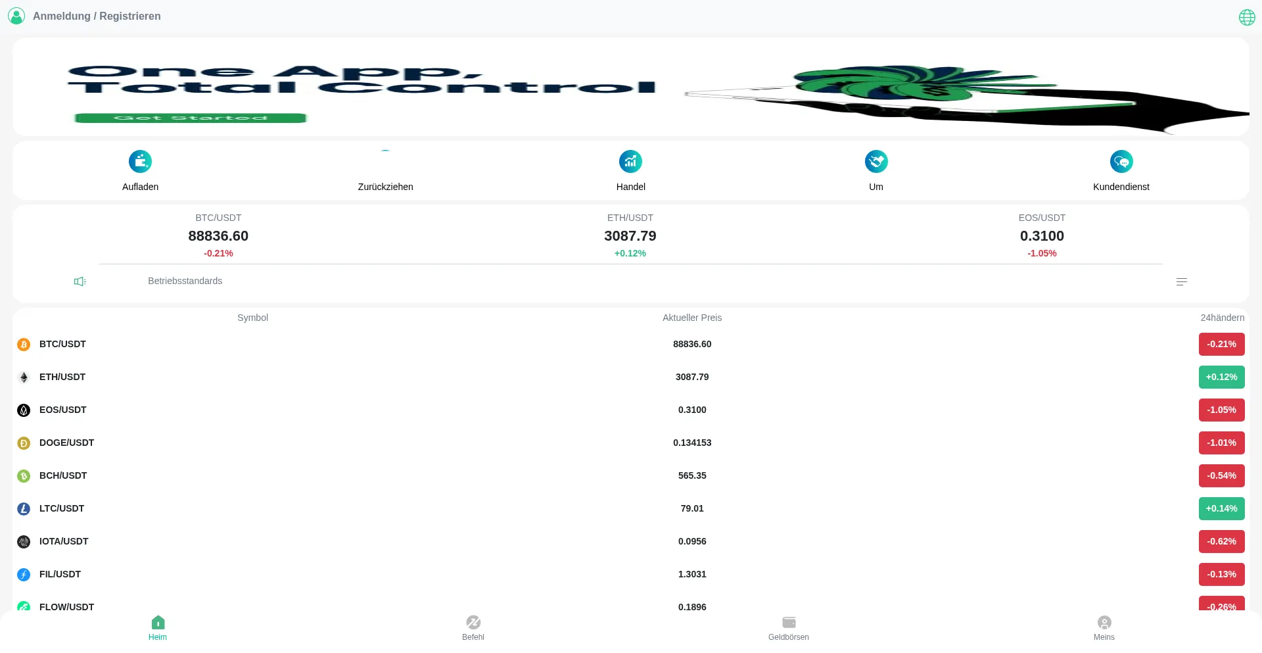Open Kundendienst chat icon
Image resolution: width=1262 pixels, height=653 pixels.
coord(1121,161)
